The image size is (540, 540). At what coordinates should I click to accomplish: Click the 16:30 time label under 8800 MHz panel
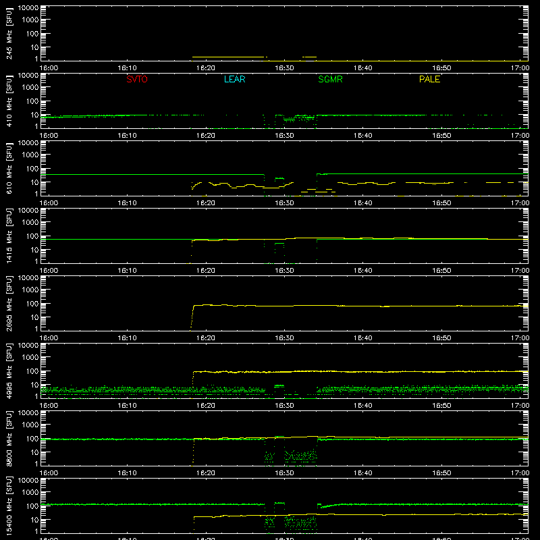284,473
